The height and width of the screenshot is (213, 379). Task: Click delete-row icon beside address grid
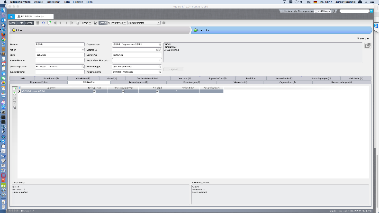pos(15,98)
